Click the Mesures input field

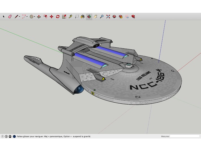(184, 136)
